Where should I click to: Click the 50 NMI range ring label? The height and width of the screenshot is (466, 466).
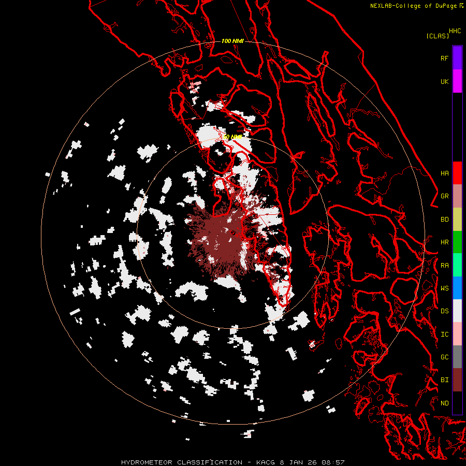pyautogui.click(x=232, y=137)
